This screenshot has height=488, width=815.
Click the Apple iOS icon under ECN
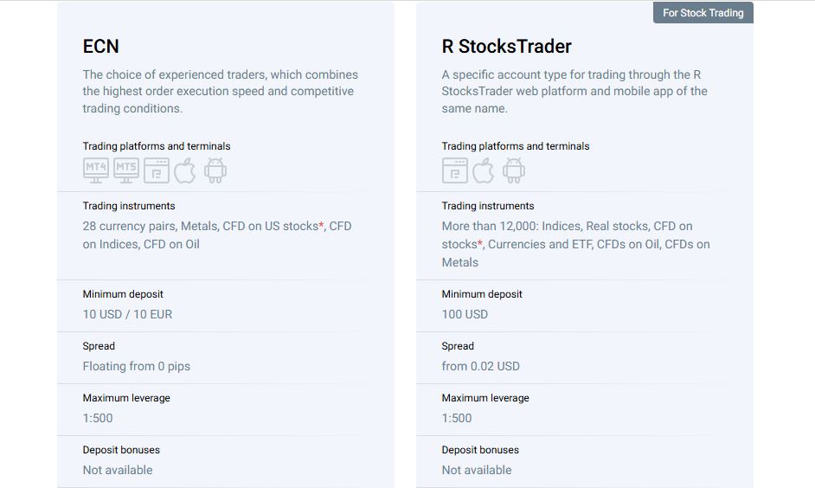184,170
